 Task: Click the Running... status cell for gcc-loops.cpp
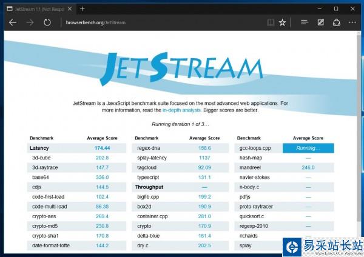point(308,148)
